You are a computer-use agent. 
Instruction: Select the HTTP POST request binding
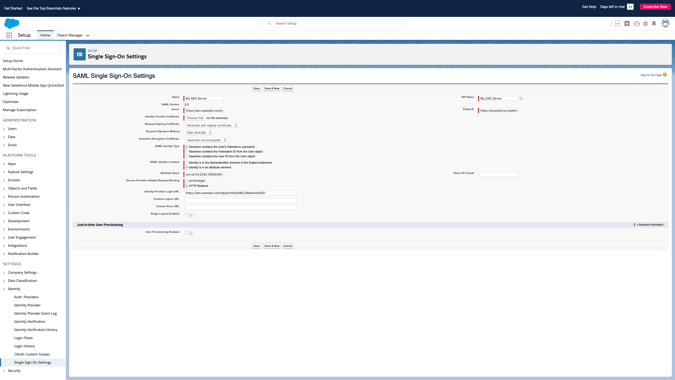tap(187, 181)
